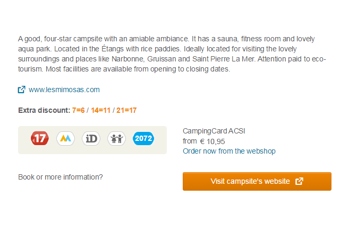Click the Book or more information? text
This screenshot has height=232, width=349.
tap(61, 177)
